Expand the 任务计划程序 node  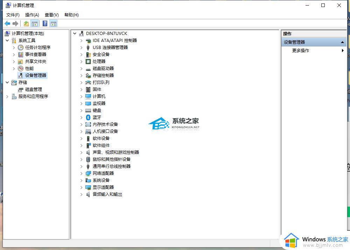[x=14, y=48]
